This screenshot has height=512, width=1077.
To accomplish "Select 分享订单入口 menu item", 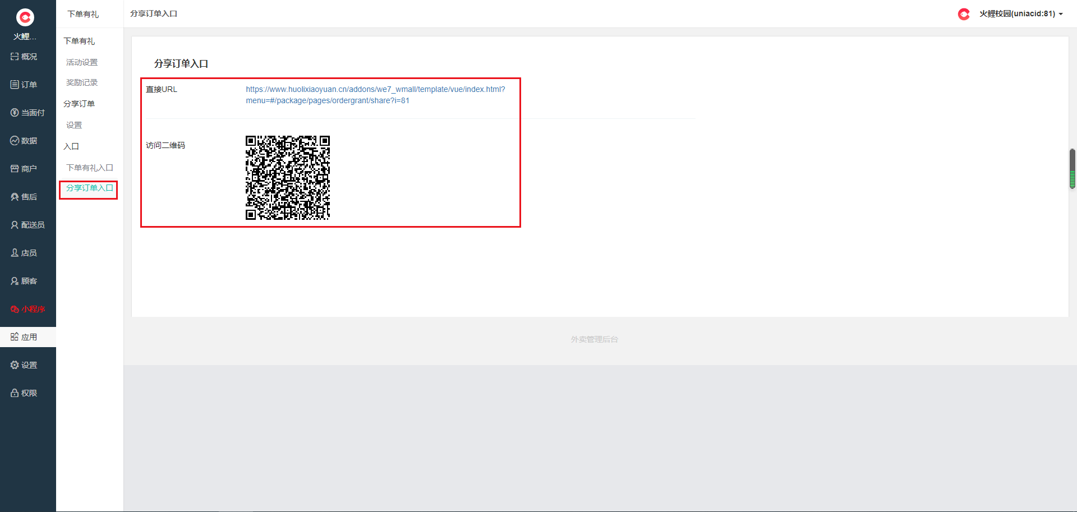I will [90, 188].
